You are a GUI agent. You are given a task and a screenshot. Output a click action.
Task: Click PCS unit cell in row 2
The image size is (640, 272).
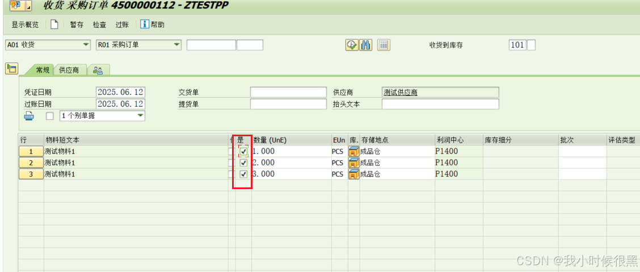click(x=338, y=163)
